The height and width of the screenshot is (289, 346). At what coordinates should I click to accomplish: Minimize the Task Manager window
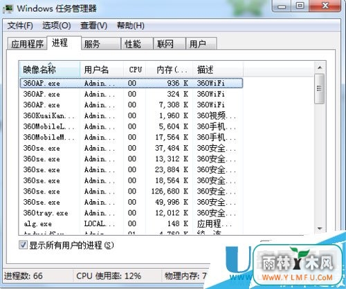pos(282,6)
